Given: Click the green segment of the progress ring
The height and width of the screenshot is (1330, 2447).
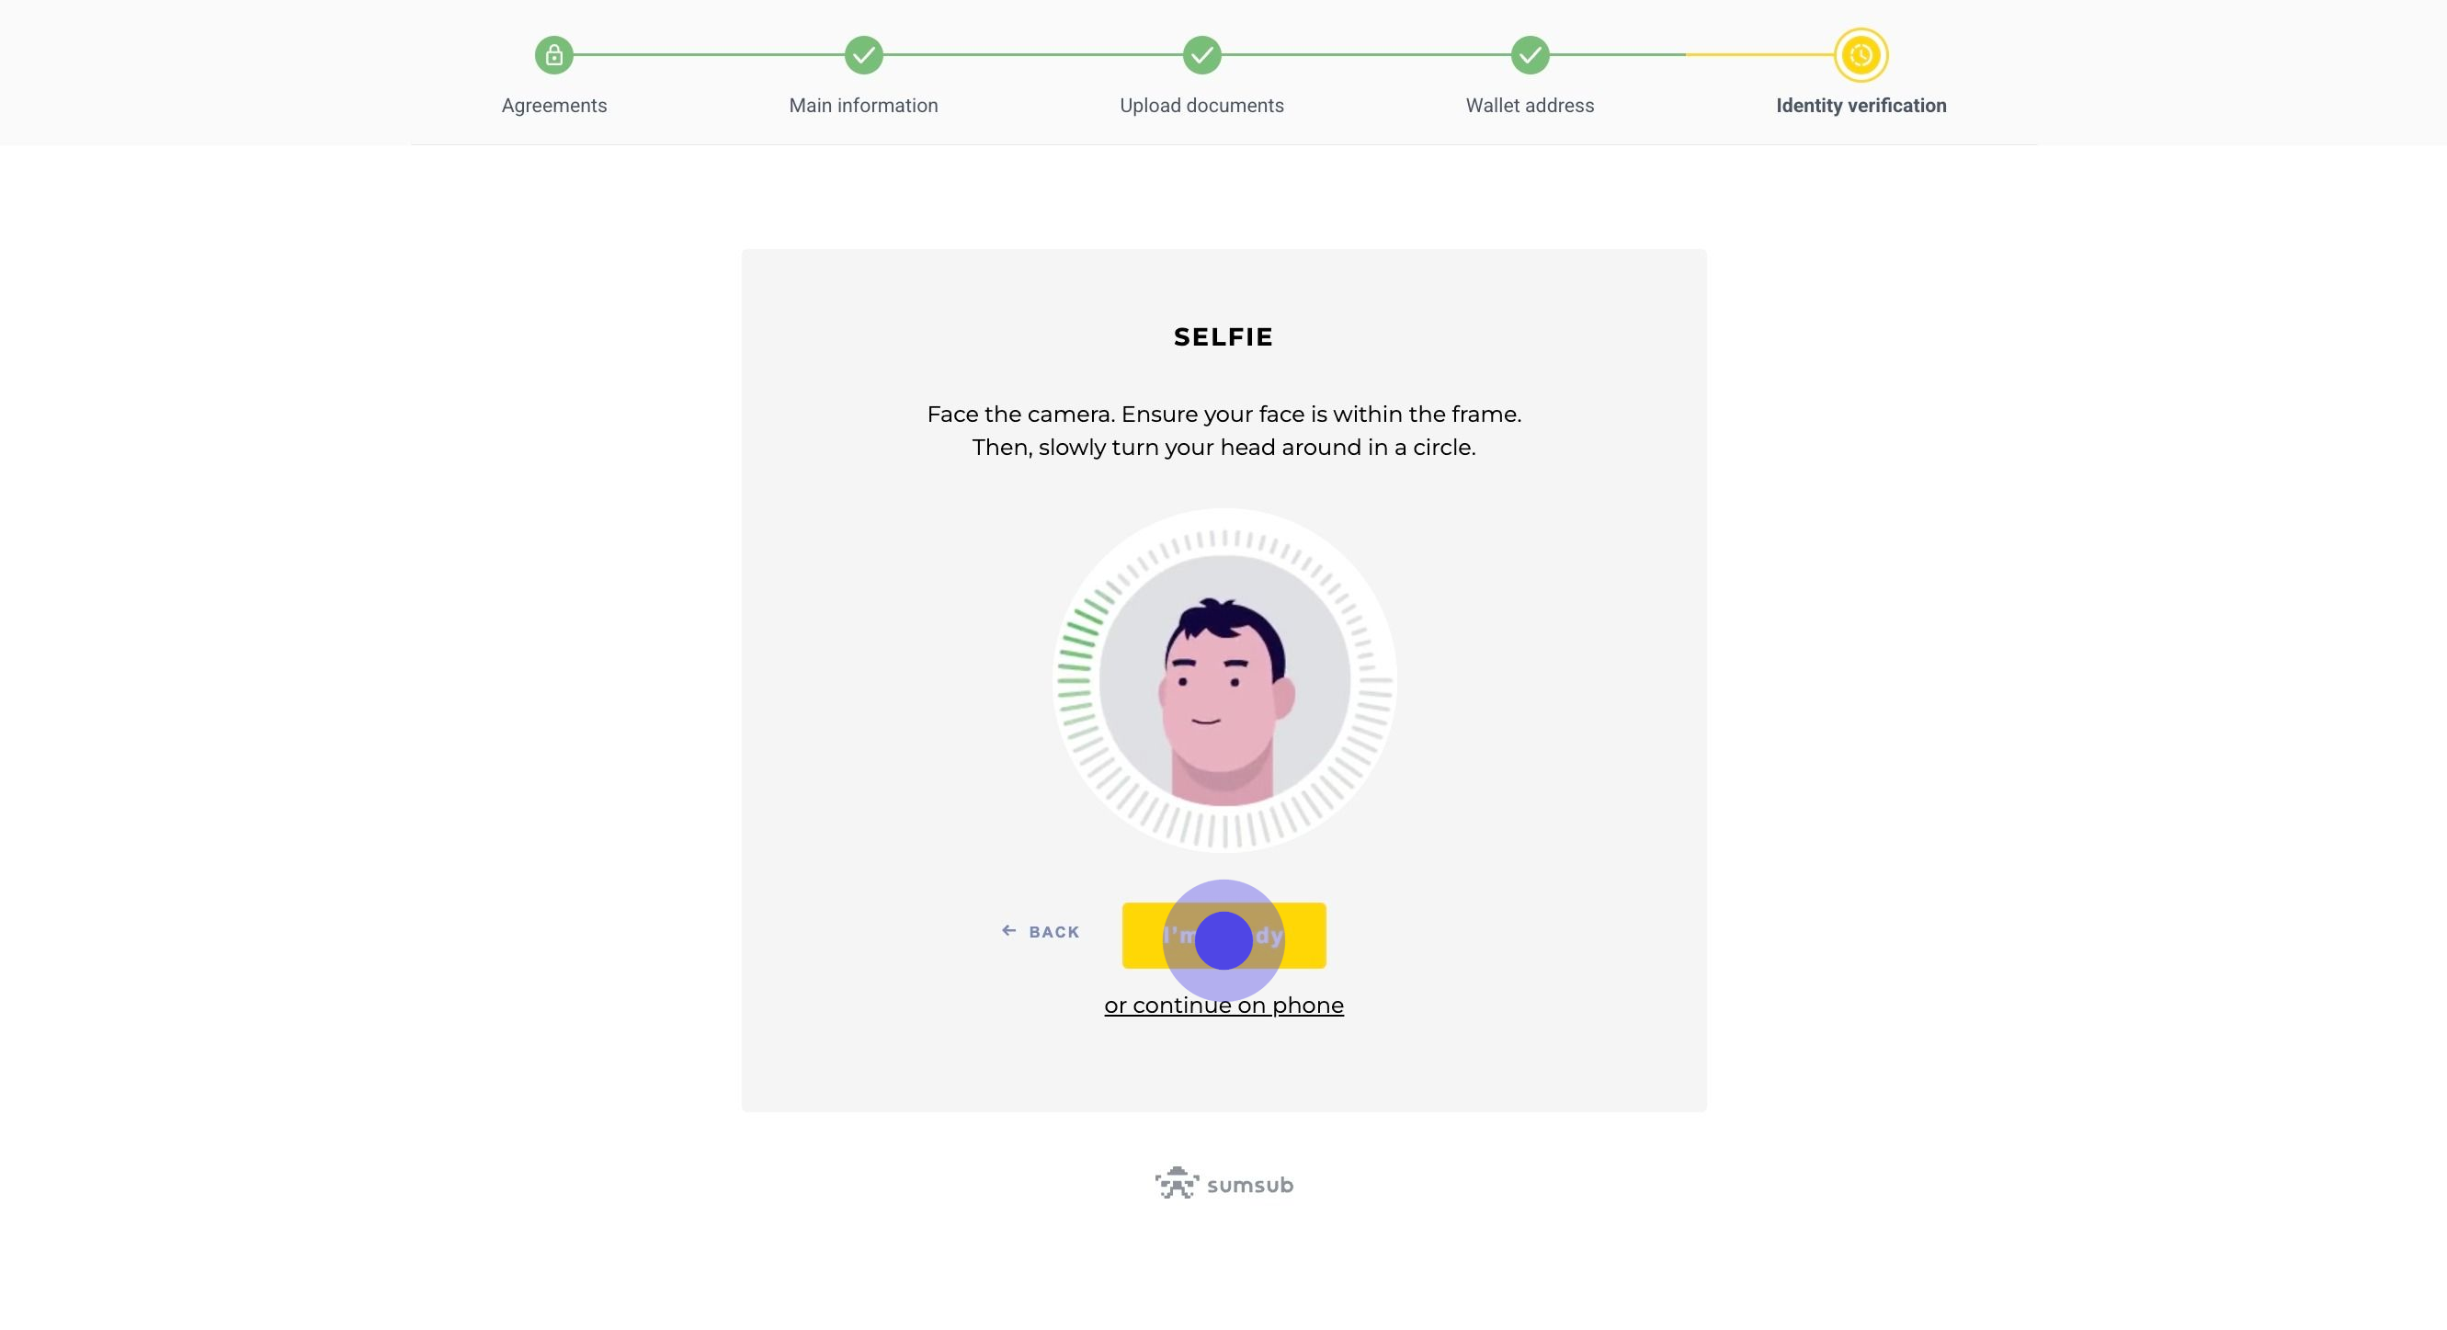Looking at the screenshot, I should pos(1077,646).
